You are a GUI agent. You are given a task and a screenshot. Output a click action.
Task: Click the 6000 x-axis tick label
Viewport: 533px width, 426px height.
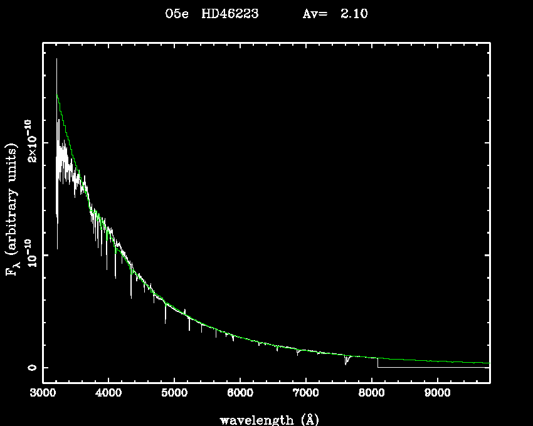click(240, 393)
